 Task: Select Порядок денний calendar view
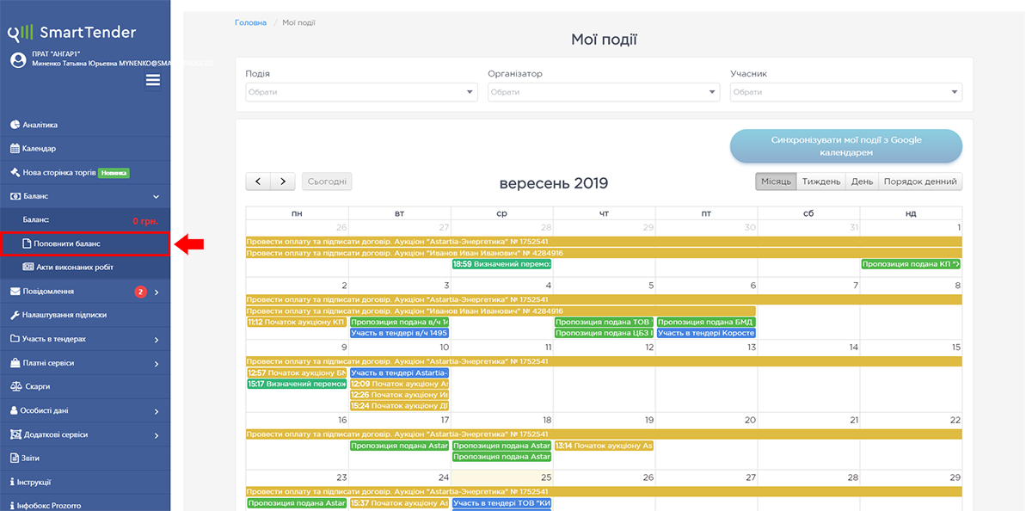tap(919, 182)
